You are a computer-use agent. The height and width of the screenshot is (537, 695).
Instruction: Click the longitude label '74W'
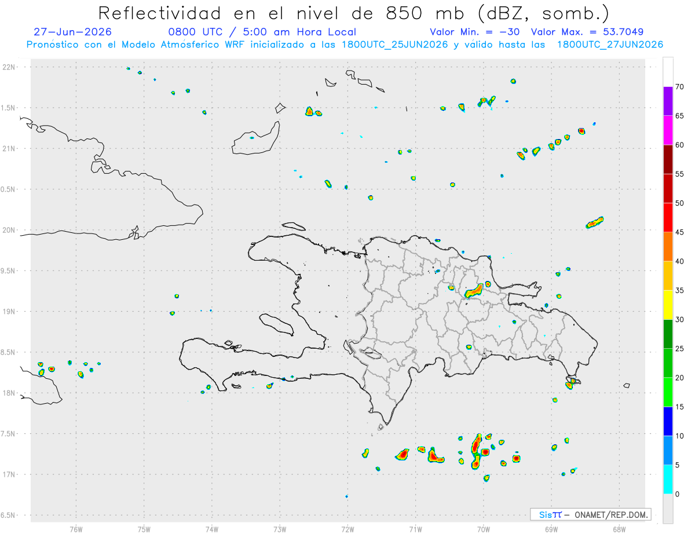coord(211,528)
